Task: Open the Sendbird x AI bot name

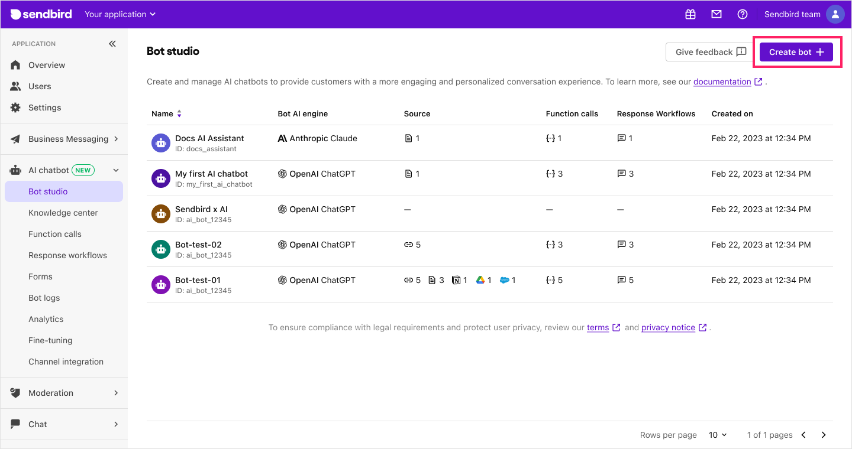Action: tap(201, 209)
